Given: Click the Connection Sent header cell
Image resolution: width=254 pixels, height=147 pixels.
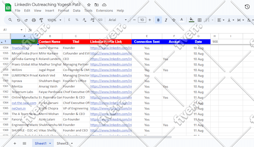Looking at the screenshot, I should tap(147, 42).
